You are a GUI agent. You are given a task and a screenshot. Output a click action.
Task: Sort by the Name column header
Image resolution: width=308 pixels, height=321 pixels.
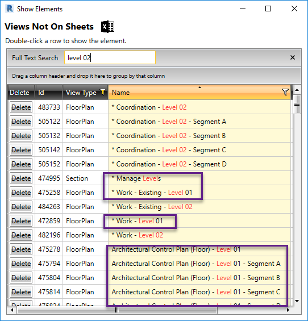point(199,93)
